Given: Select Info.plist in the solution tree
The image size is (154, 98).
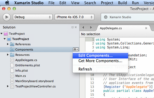Looking at the screenshot, I should pyautogui.click(x=22, y=71).
